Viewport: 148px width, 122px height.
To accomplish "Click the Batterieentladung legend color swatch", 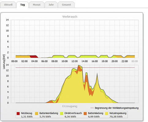I will (37, 113).
